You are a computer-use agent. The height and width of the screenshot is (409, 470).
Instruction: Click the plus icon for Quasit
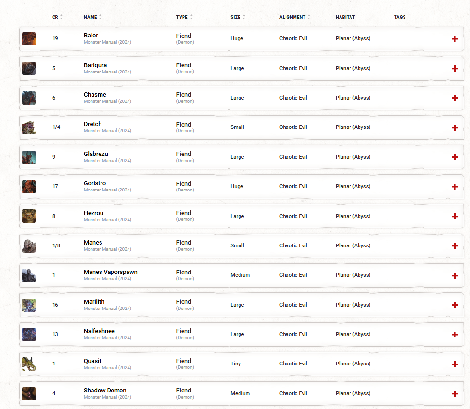pyautogui.click(x=455, y=364)
